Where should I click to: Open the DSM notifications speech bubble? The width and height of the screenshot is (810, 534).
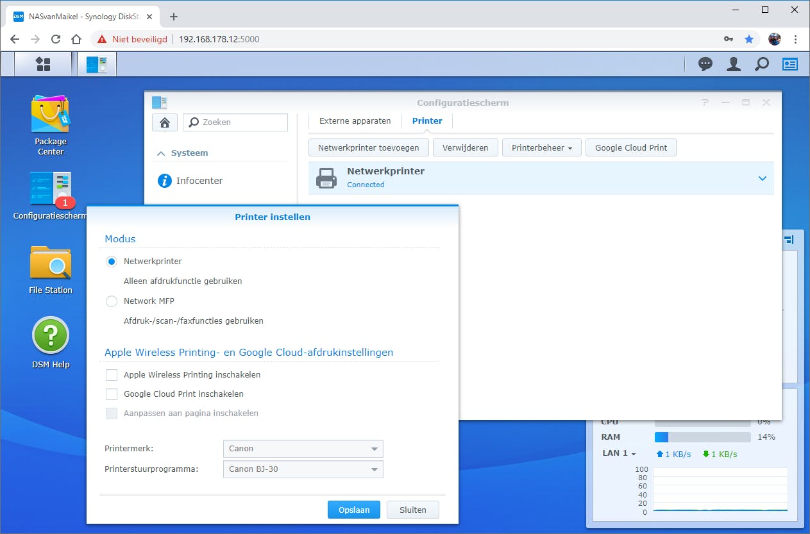(x=705, y=64)
